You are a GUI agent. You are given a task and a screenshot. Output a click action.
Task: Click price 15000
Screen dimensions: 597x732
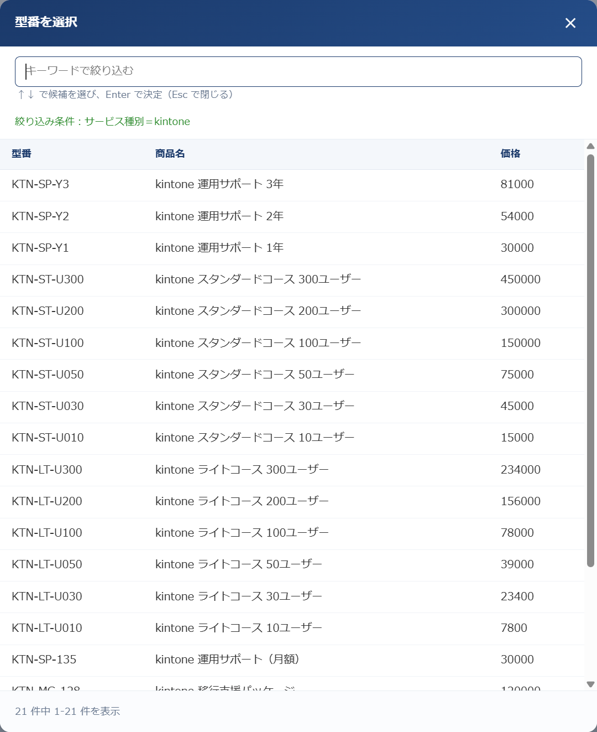[517, 438]
